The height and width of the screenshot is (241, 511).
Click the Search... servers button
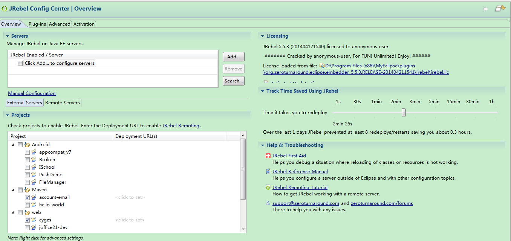tap(234, 81)
